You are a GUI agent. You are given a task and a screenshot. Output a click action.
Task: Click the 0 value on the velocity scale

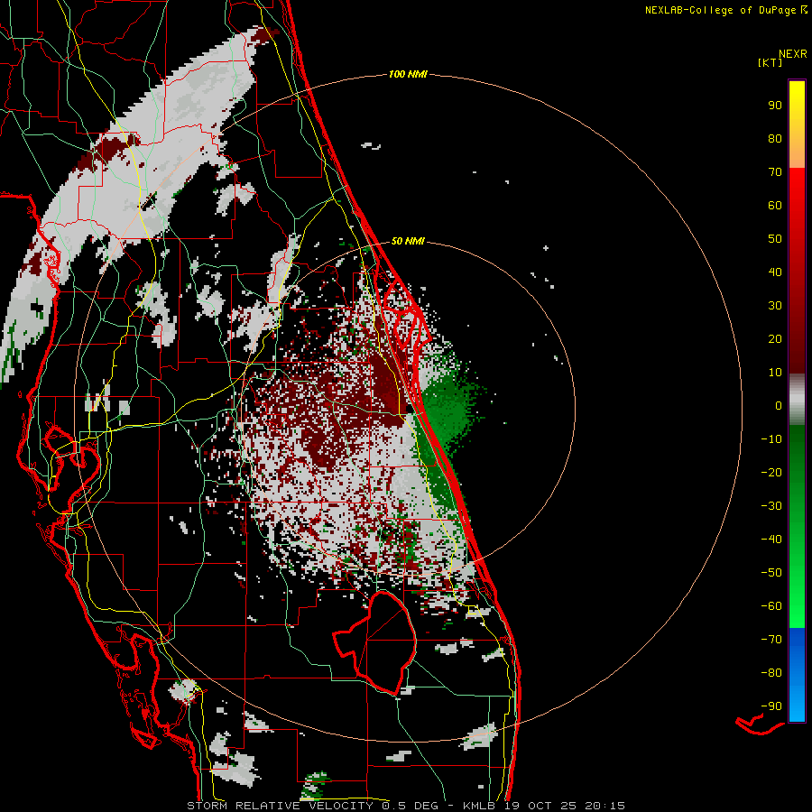(779, 406)
